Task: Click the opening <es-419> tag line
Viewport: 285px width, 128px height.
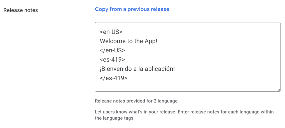Action: point(112,60)
